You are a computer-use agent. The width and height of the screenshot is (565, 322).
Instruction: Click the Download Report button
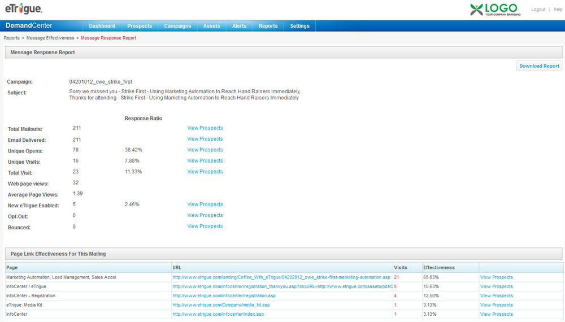pos(539,66)
